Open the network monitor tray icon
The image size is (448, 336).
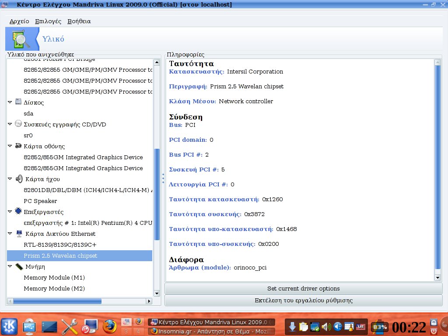[315, 326]
